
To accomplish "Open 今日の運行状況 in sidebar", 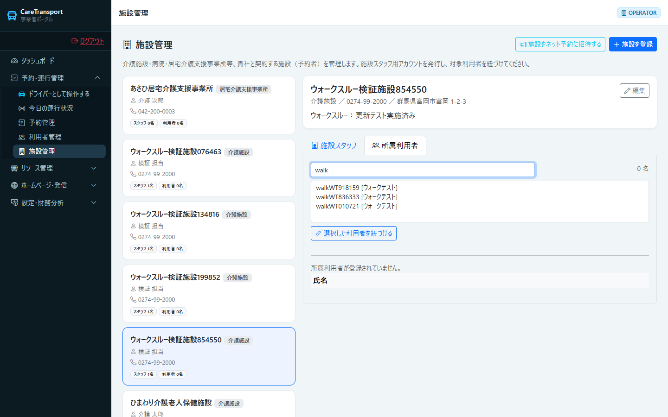I will (59, 108).
